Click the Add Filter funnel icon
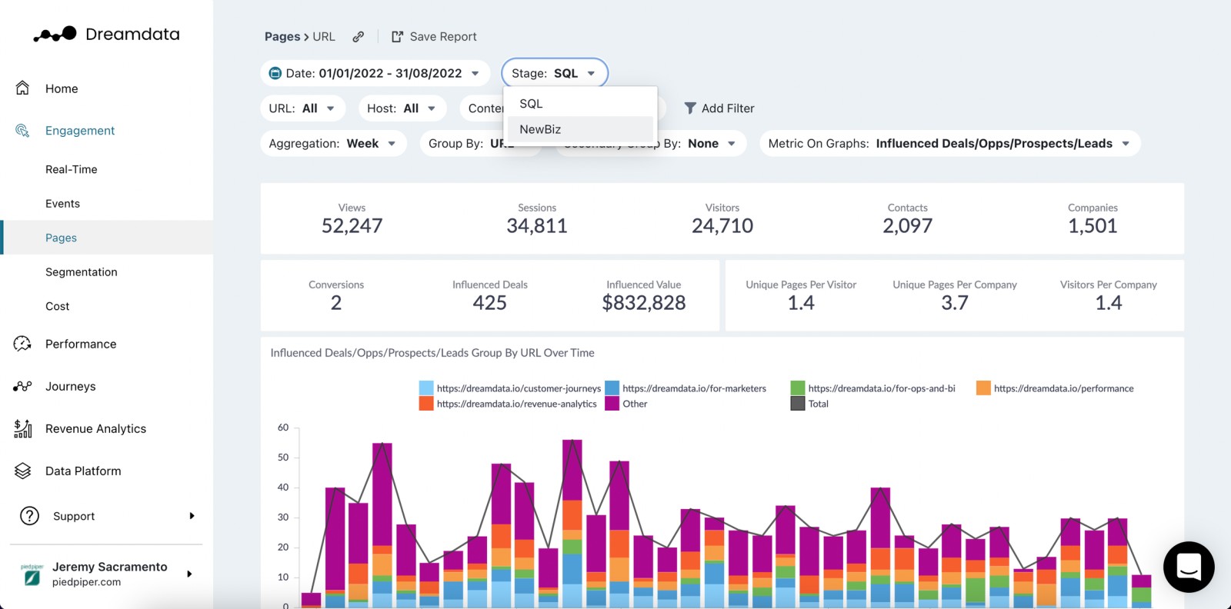 point(690,108)
